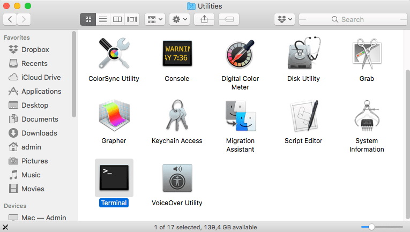This screenshot has width=410, height=232.
Task: Switch to Cover Flow view
Action: click(x=132, y=19)
